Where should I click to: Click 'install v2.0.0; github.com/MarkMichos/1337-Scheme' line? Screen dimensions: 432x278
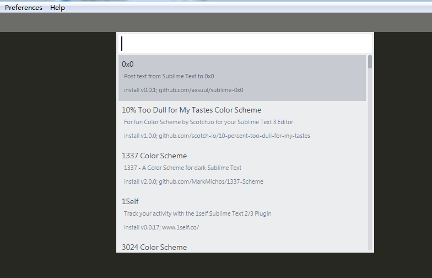click(x=194, y=182)
